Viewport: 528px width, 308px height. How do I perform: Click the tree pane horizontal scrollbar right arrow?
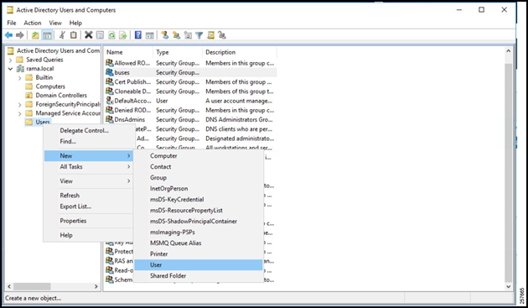click(96, 286)
